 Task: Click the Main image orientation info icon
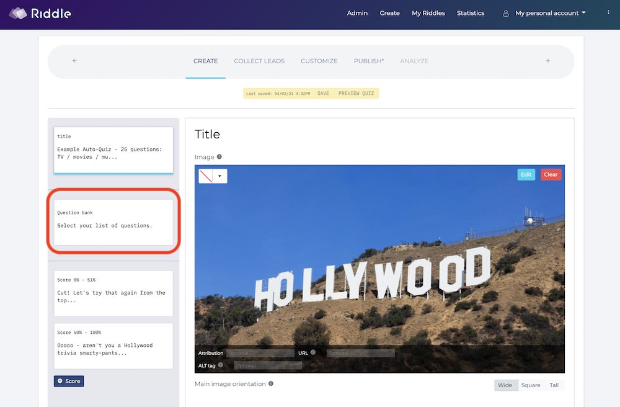click(271, 383)
